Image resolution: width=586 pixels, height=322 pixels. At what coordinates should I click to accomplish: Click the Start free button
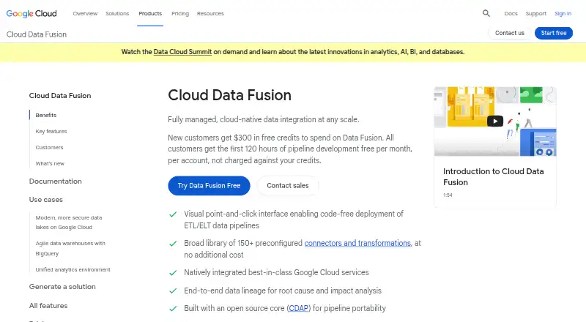pyautogui.click(x=554, y=33)
